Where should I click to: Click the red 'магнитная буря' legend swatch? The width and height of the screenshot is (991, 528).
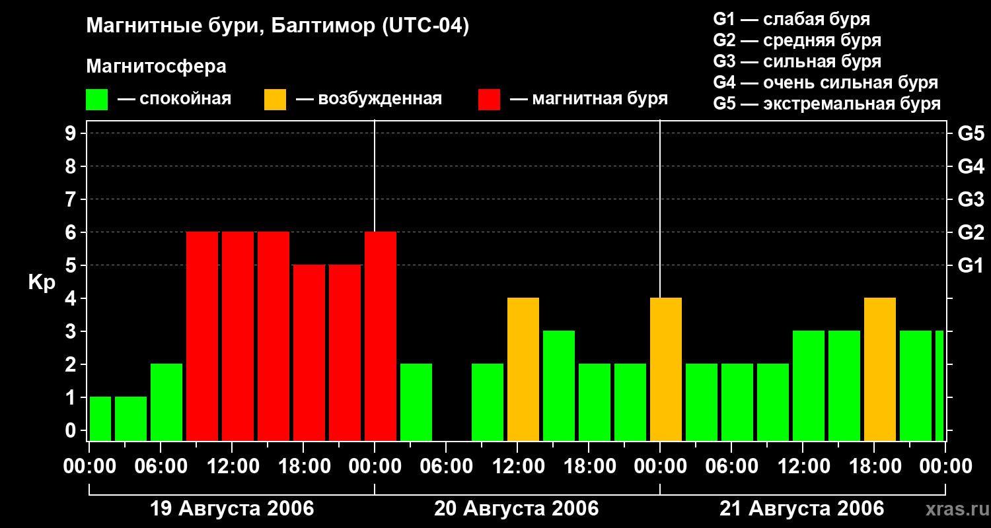(x=490, y=100)
